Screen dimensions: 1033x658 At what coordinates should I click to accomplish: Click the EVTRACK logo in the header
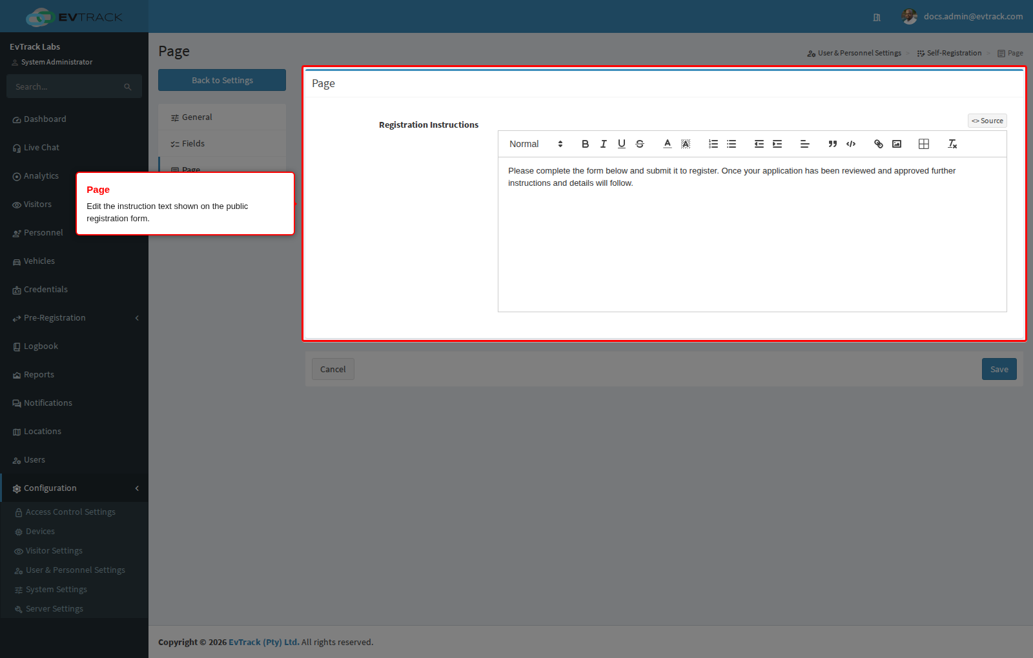[x=74, y=17]
